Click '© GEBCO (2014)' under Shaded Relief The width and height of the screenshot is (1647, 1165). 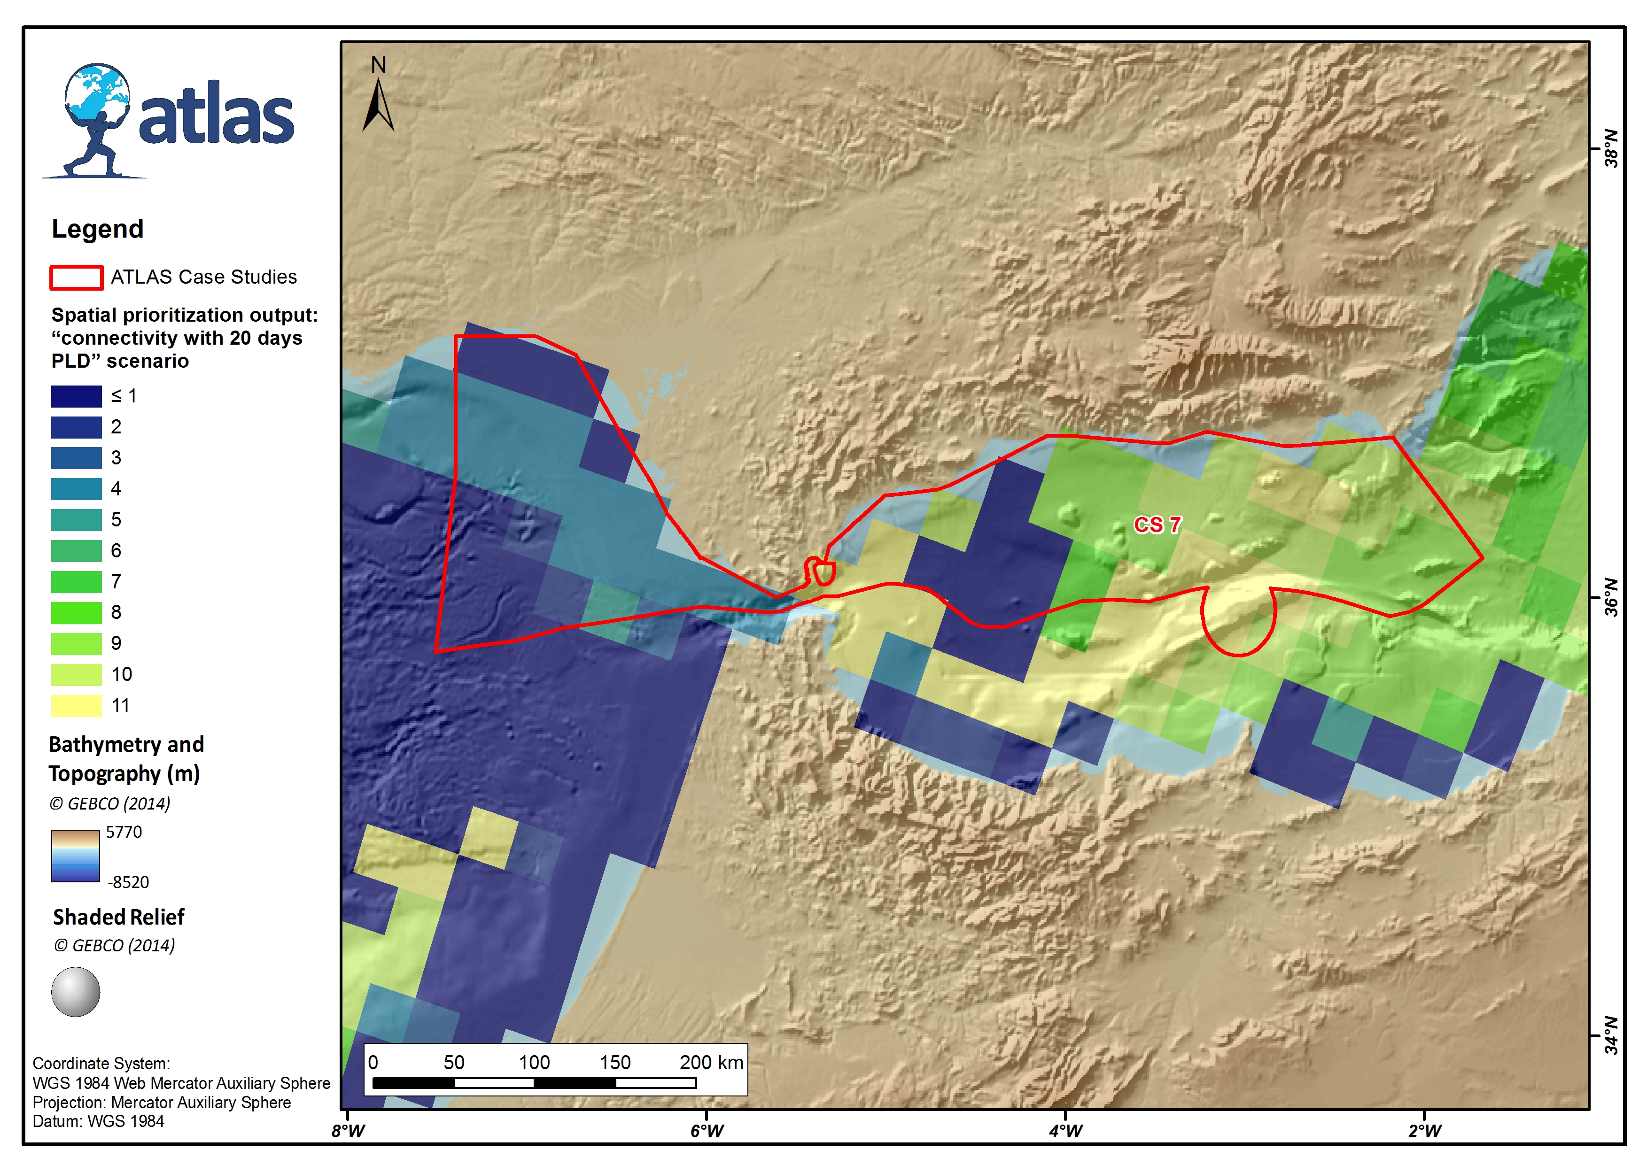click(x=114, y=946)
